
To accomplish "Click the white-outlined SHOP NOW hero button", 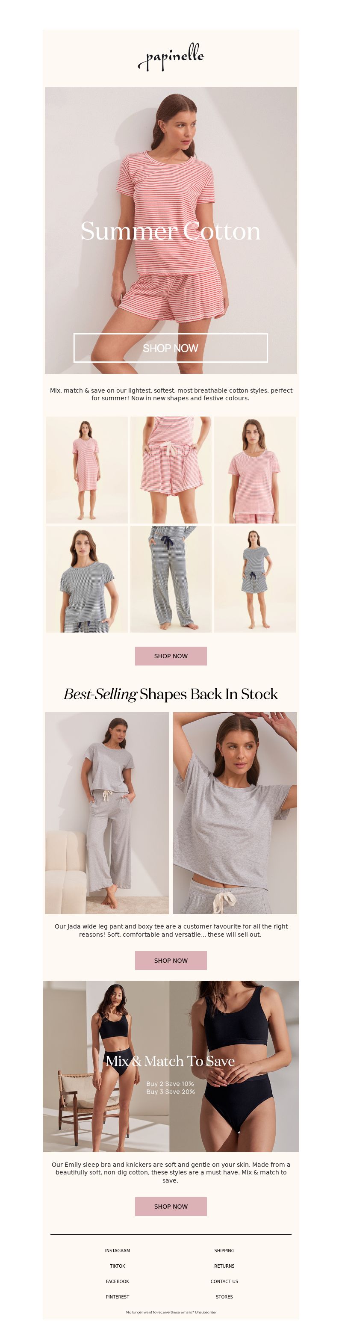I will coord(171,348).
